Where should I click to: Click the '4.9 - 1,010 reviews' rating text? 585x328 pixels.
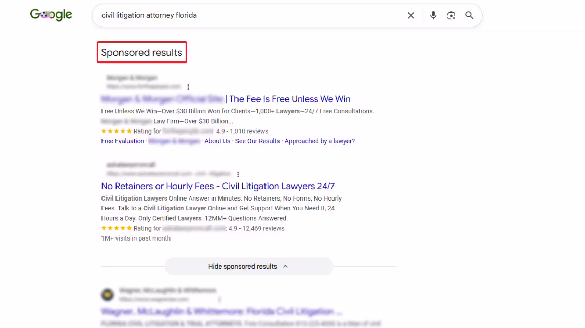click(x=242, y=131)
